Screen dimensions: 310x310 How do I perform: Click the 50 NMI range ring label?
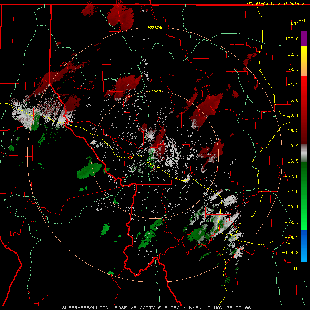click(155, 91)
